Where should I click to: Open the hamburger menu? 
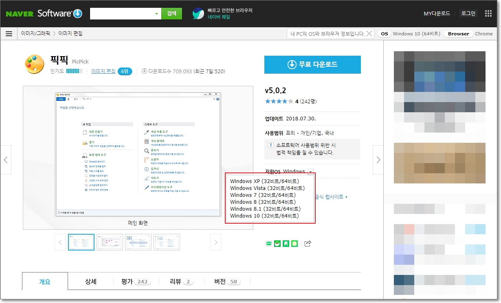9,34
